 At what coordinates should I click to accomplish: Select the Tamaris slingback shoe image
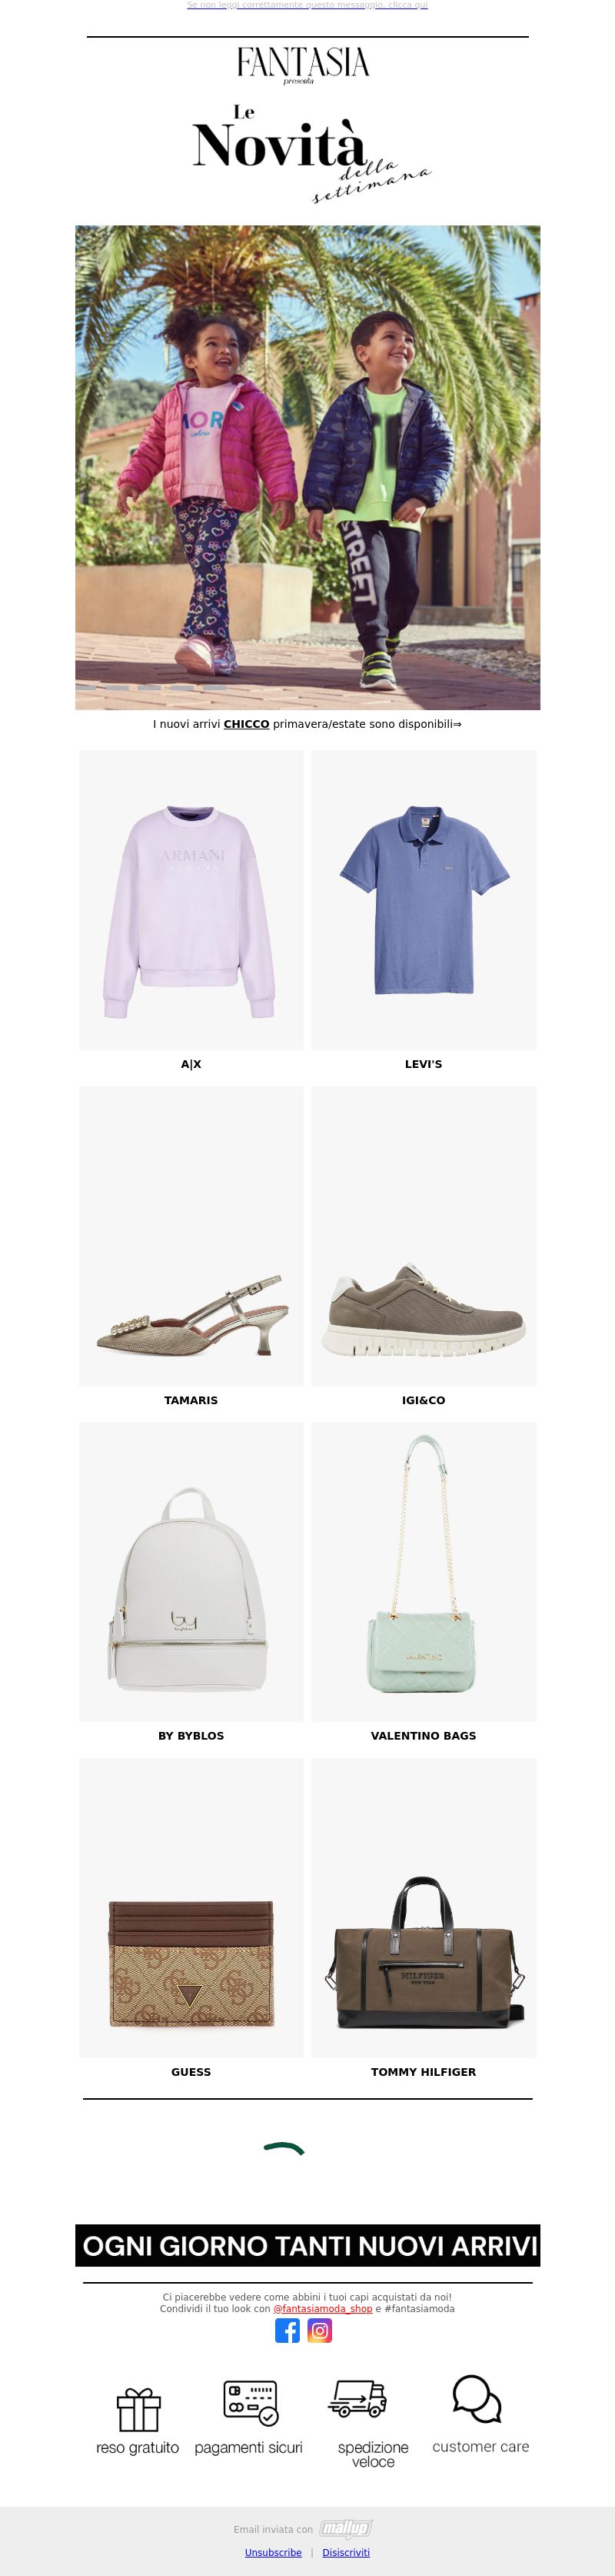(191, 1235)
